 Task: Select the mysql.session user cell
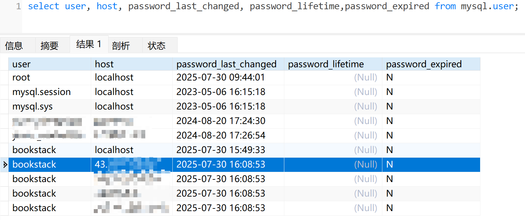tap(42, 92)
